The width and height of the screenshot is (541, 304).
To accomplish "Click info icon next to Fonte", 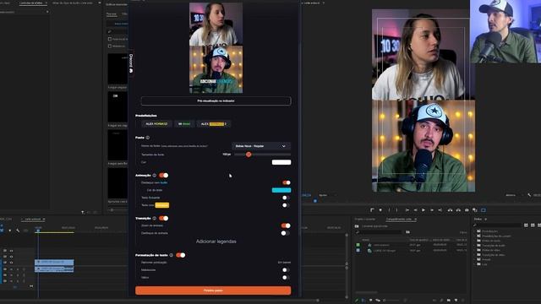I will tap(148, 138).
